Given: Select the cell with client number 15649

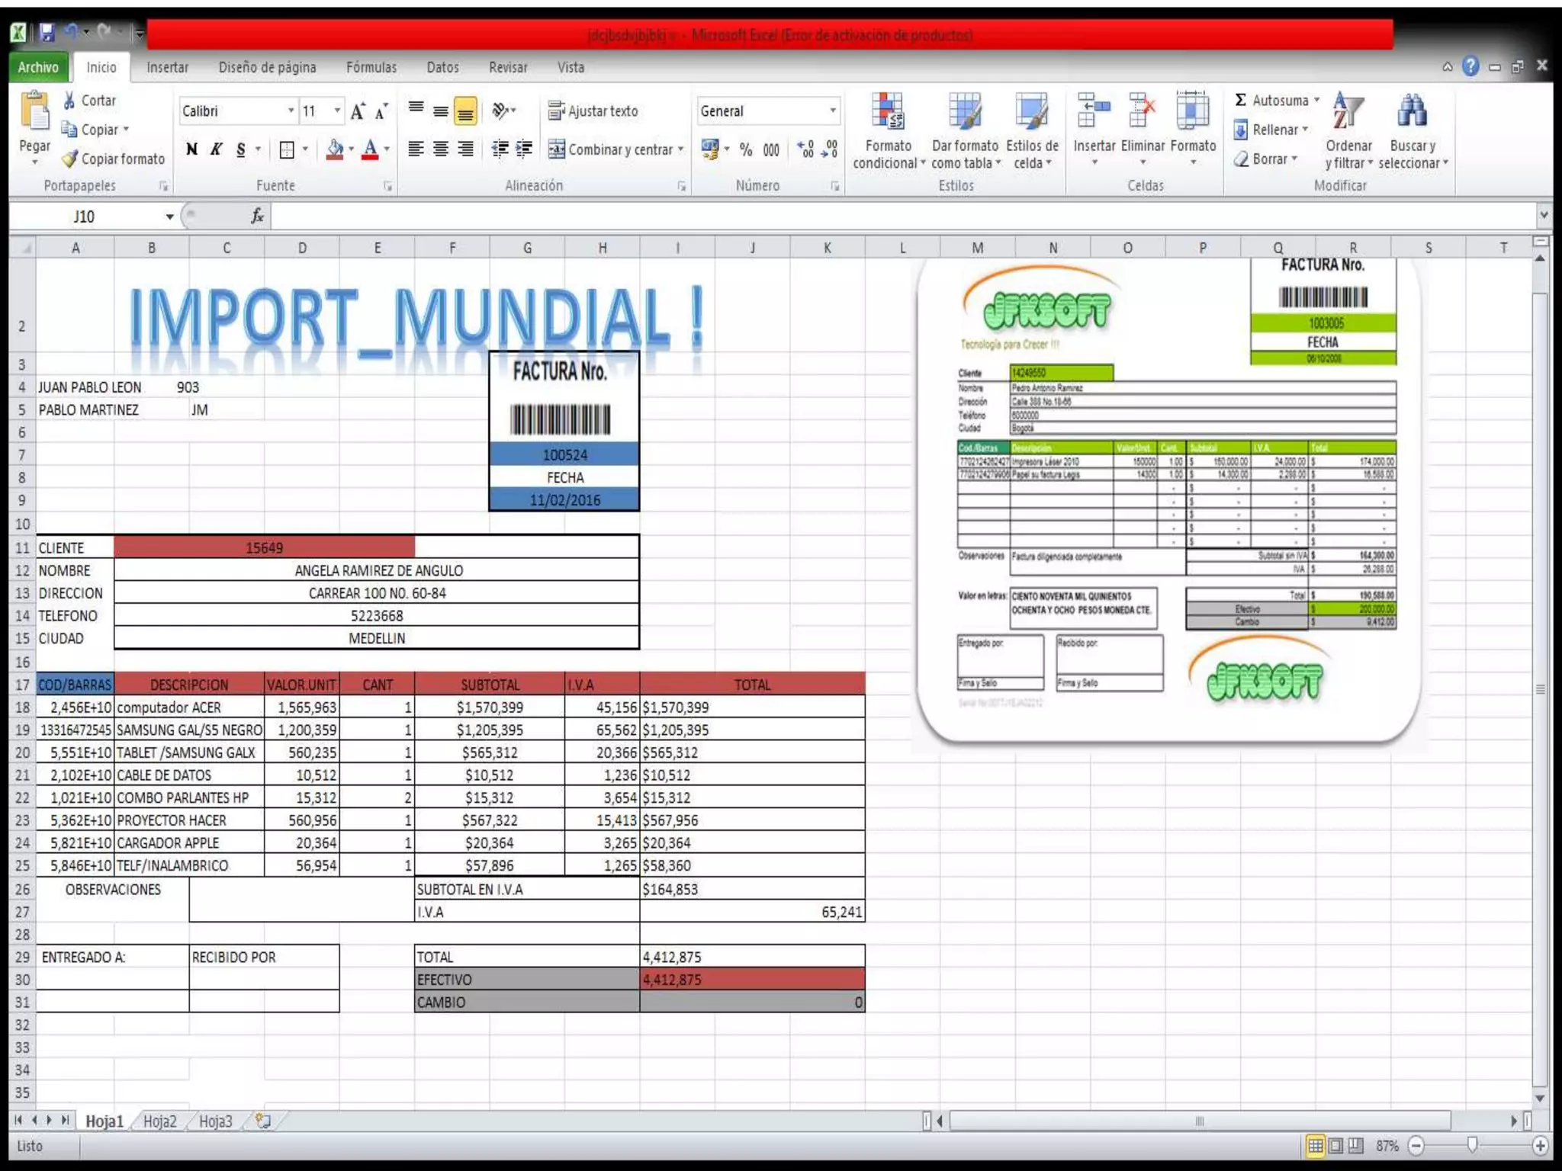Looking at the screenshot, I should click(264, 547).
